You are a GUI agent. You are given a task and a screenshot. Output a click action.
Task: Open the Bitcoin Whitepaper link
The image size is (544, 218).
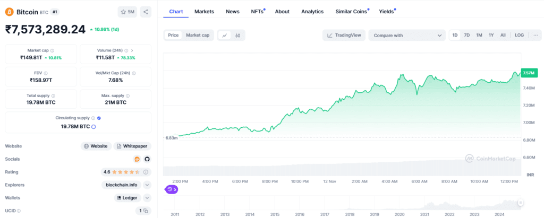click(132, 146)
